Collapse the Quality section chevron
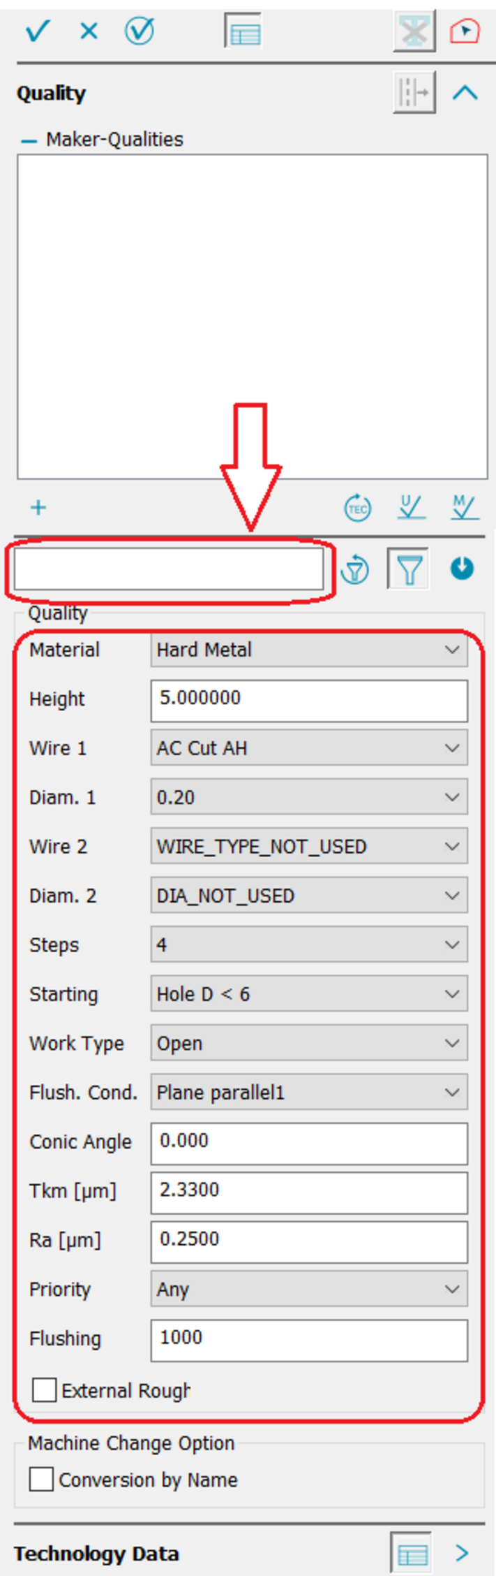 465,93
